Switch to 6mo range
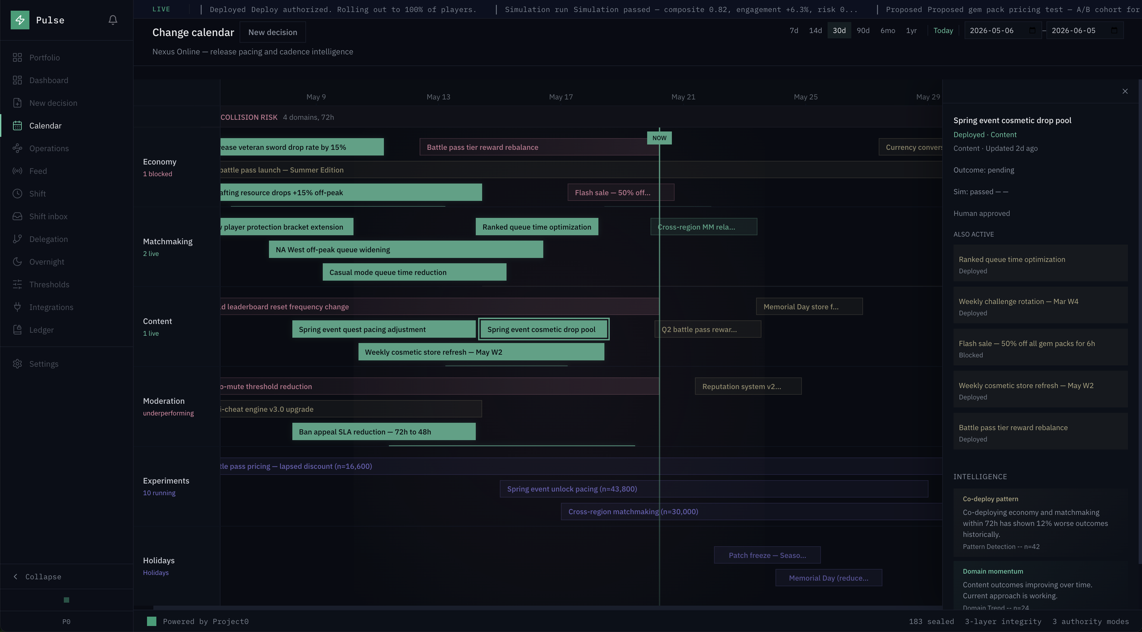The height and width of the screenshot is (632, 1142). (887, 30)
